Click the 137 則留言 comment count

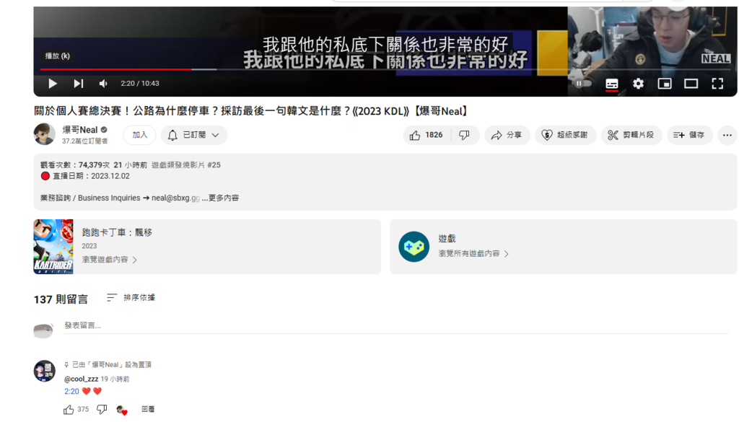(61, 299)
